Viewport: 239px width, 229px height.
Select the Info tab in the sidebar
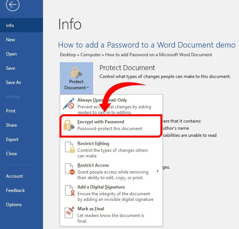(21, 25)
